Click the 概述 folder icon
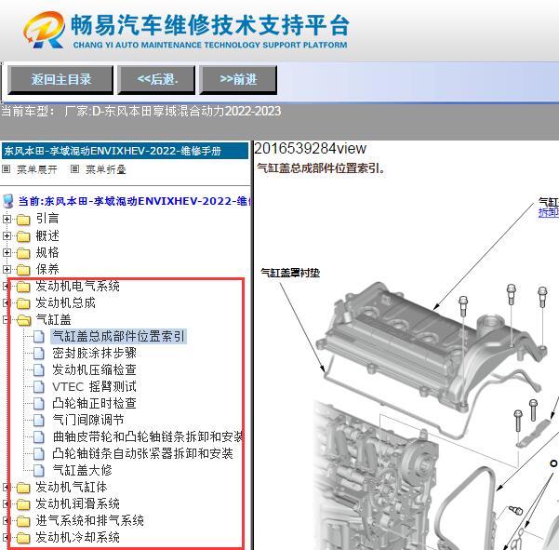 (x=23, y=236)
